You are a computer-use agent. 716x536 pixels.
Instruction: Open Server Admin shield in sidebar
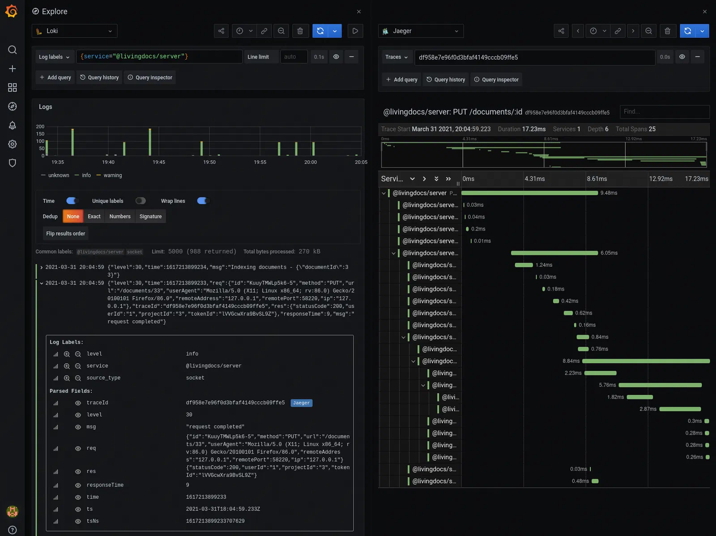(x=13, y=163)
